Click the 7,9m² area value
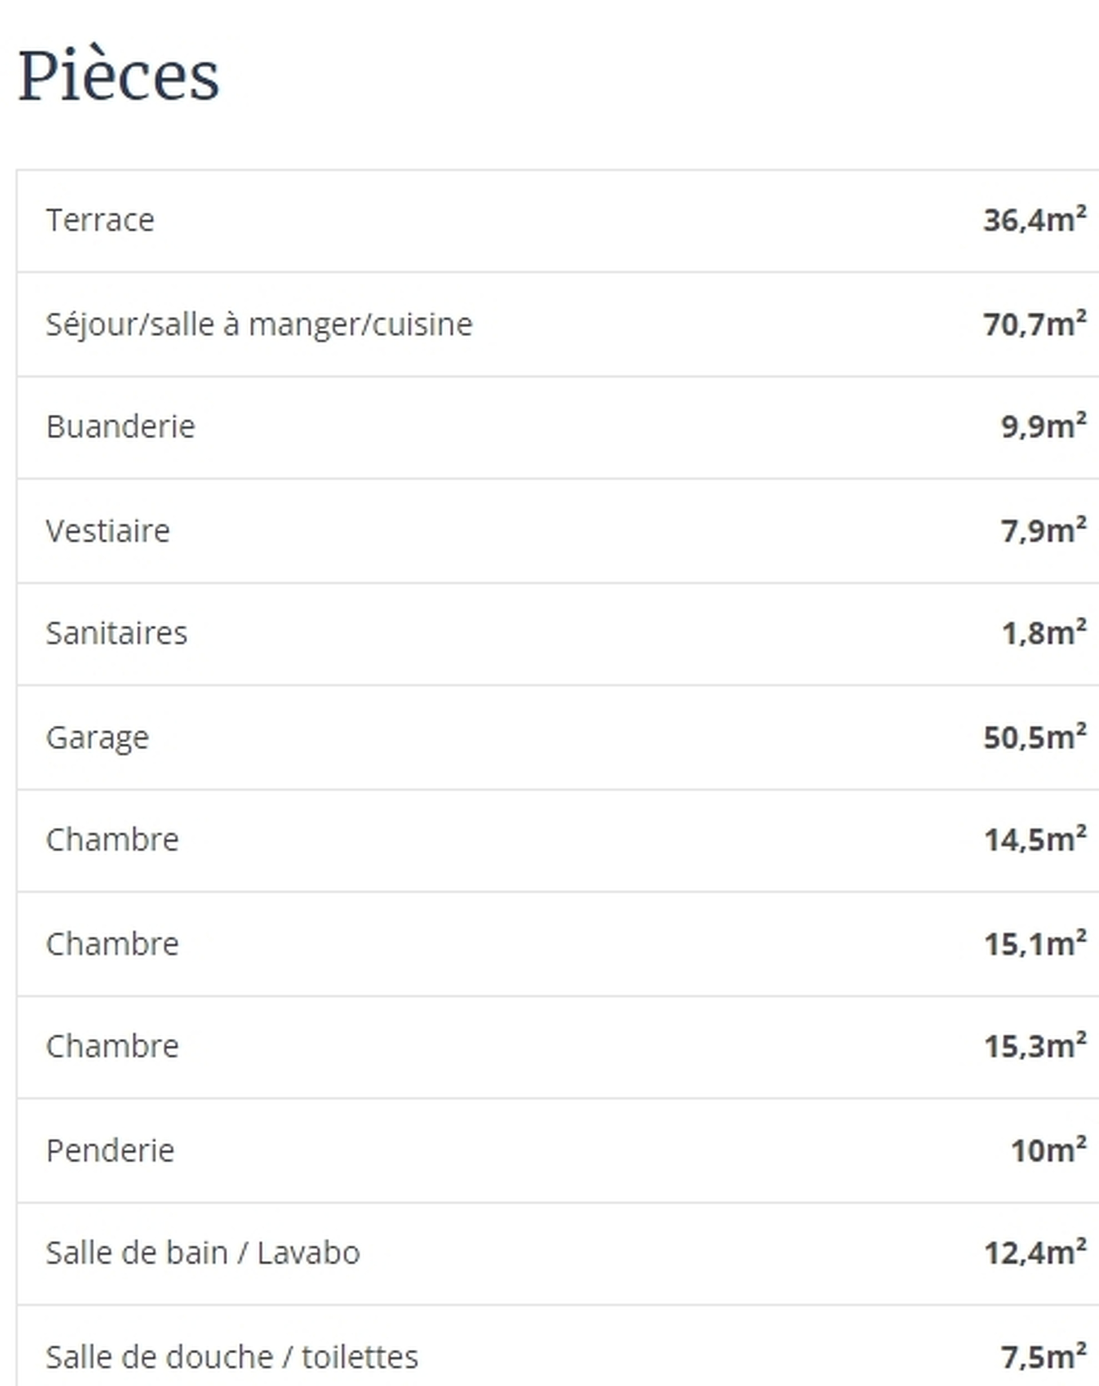 coord(1043,530)
